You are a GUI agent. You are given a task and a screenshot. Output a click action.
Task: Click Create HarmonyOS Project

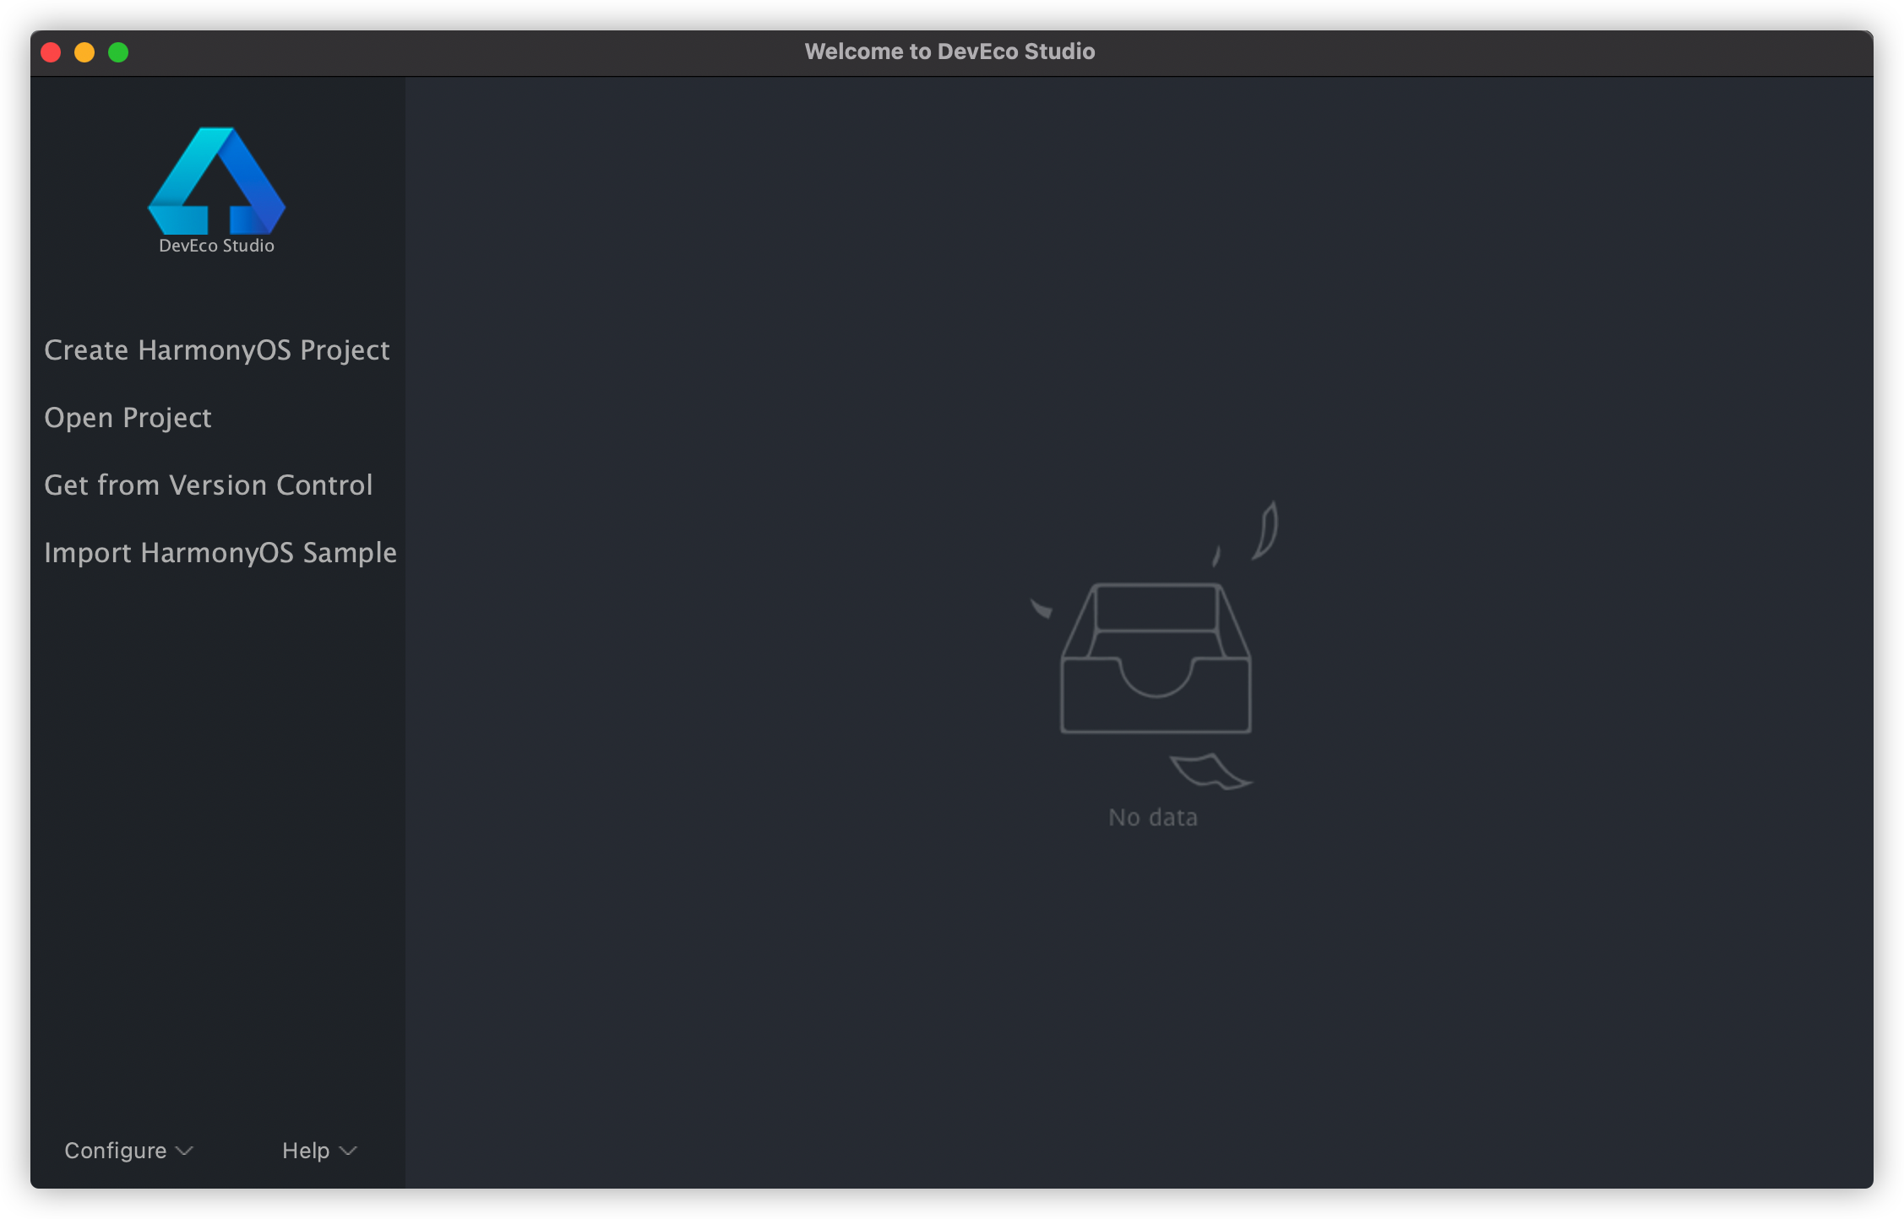(x=217, y=350)
